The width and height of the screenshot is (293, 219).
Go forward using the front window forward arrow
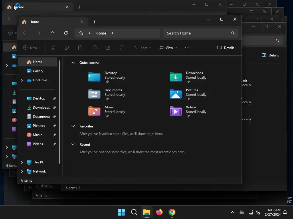click(x=39, y=33)
